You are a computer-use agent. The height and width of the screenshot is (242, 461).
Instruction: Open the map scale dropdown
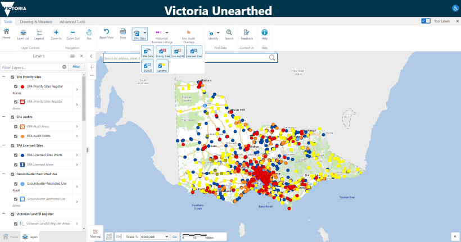pos(154,237)
